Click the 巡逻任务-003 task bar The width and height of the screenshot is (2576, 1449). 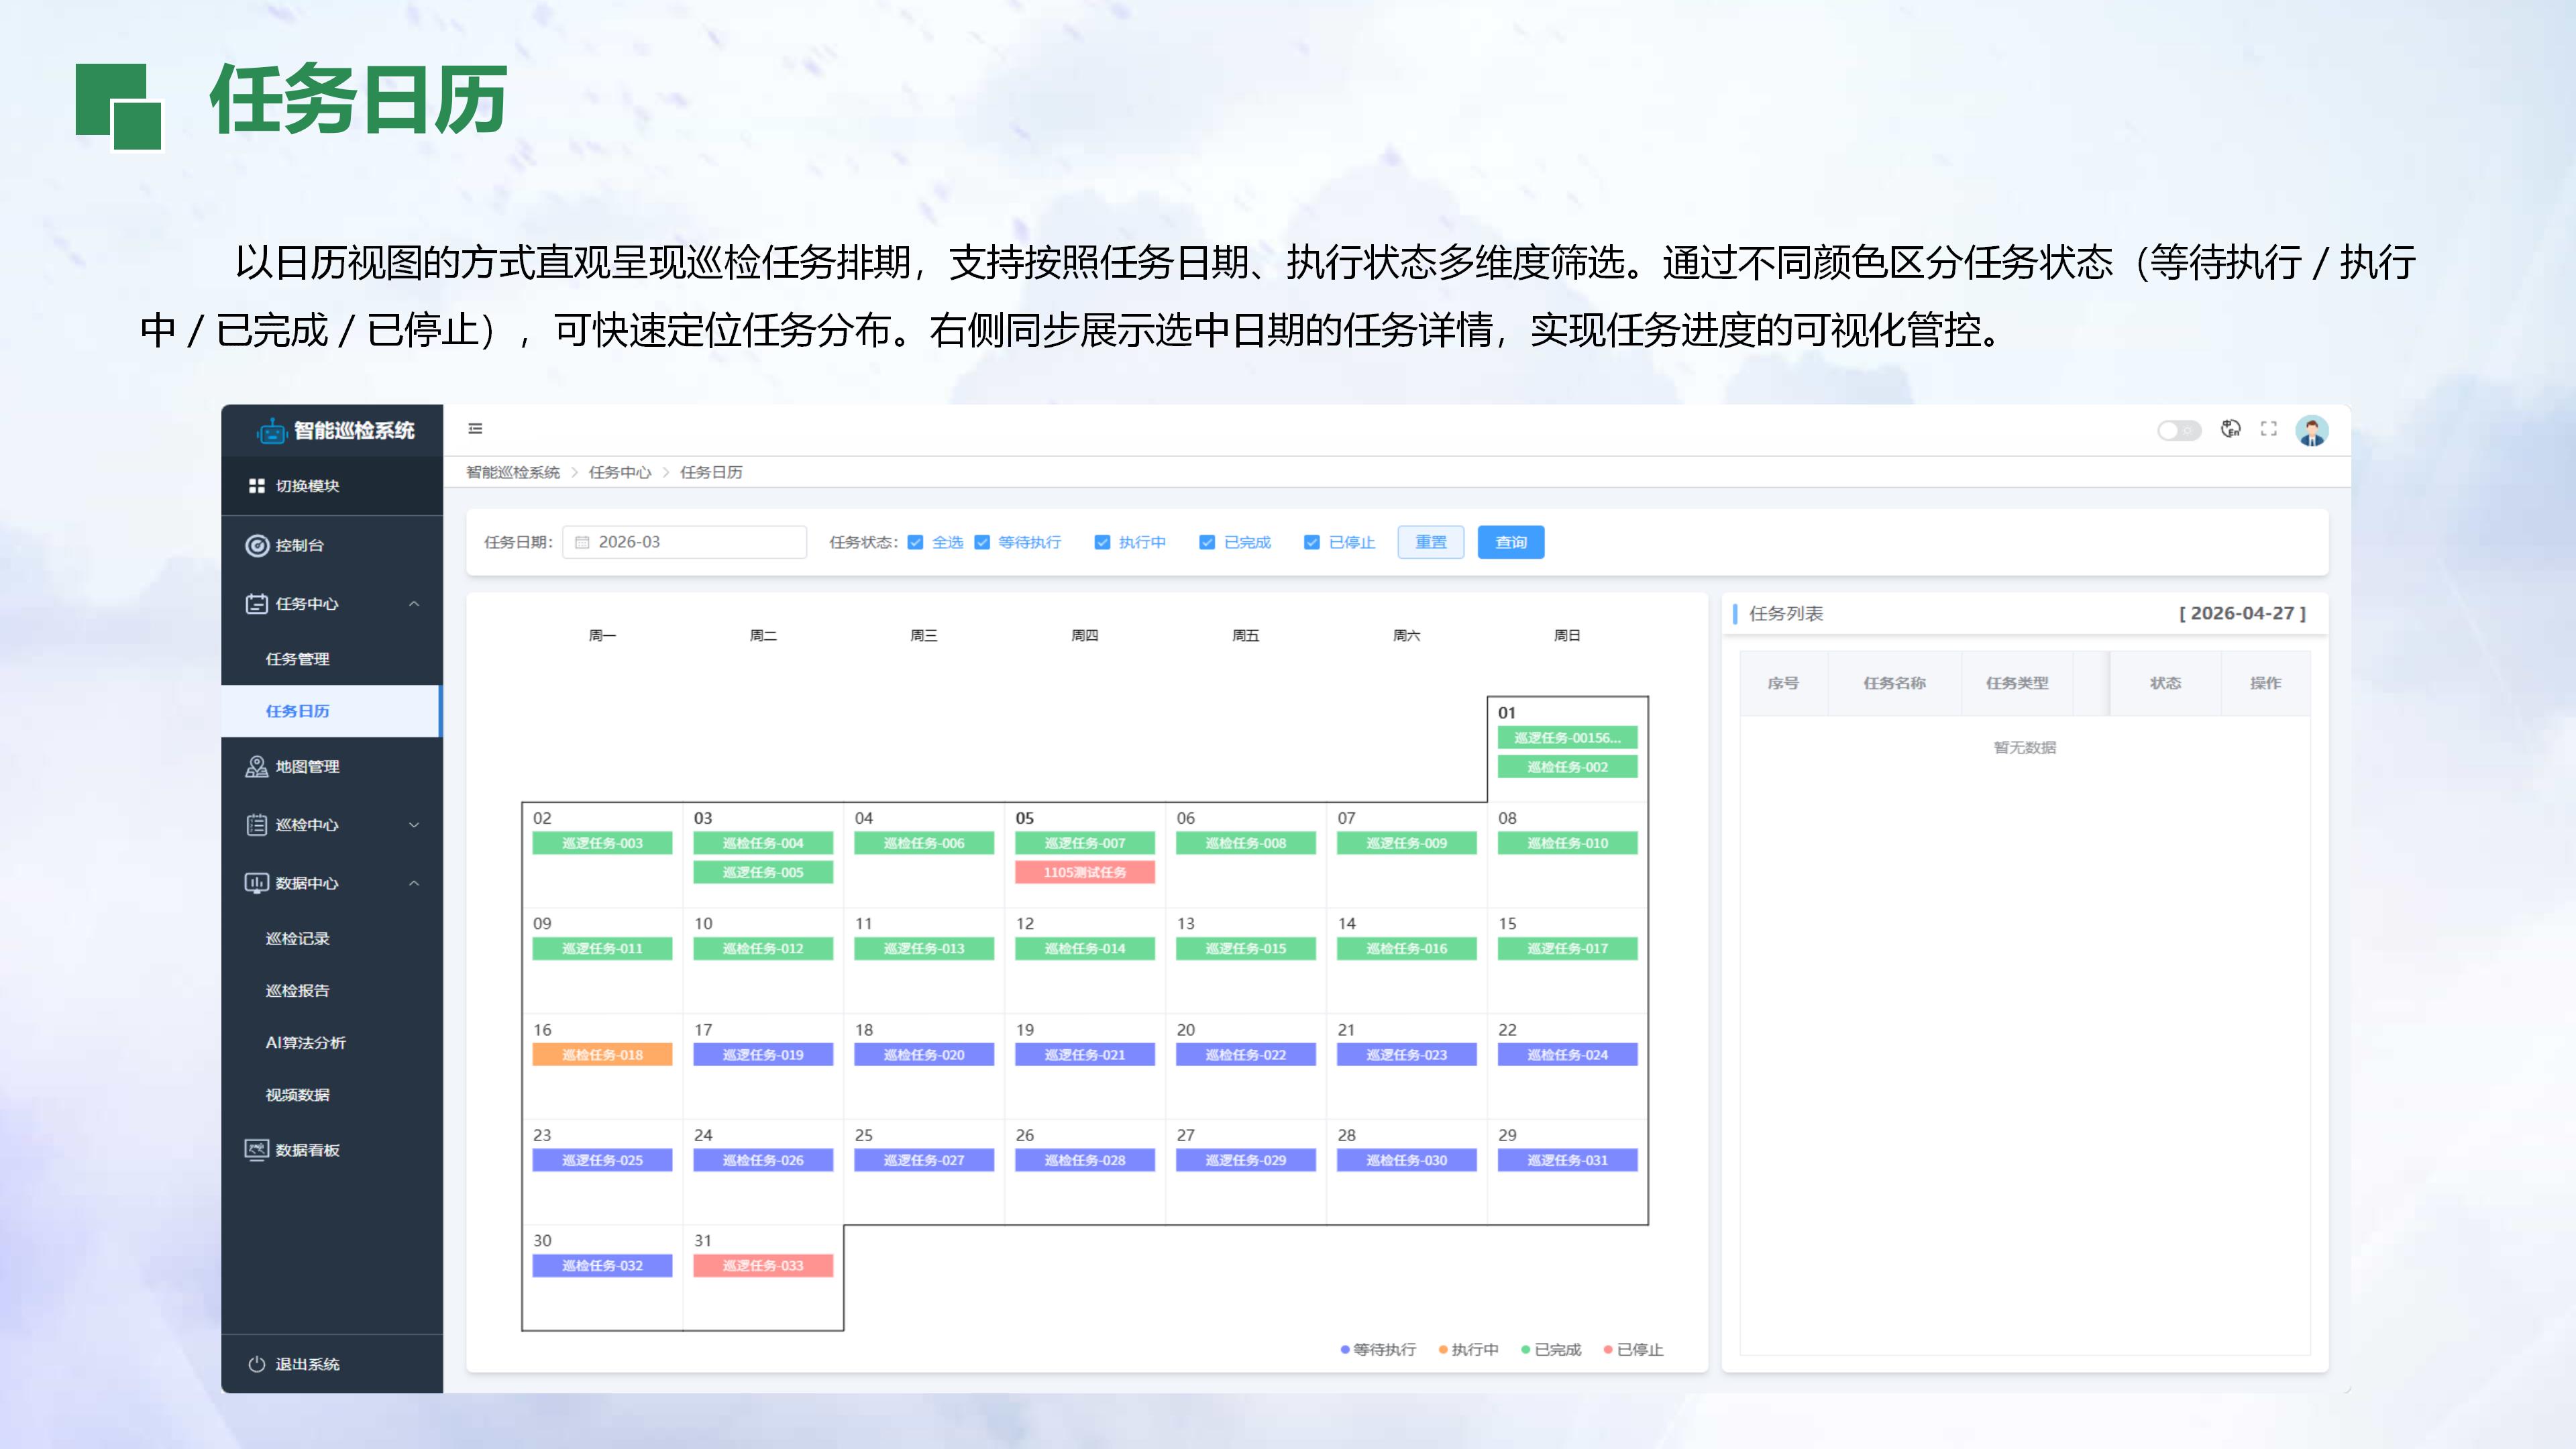click(602, 843)
